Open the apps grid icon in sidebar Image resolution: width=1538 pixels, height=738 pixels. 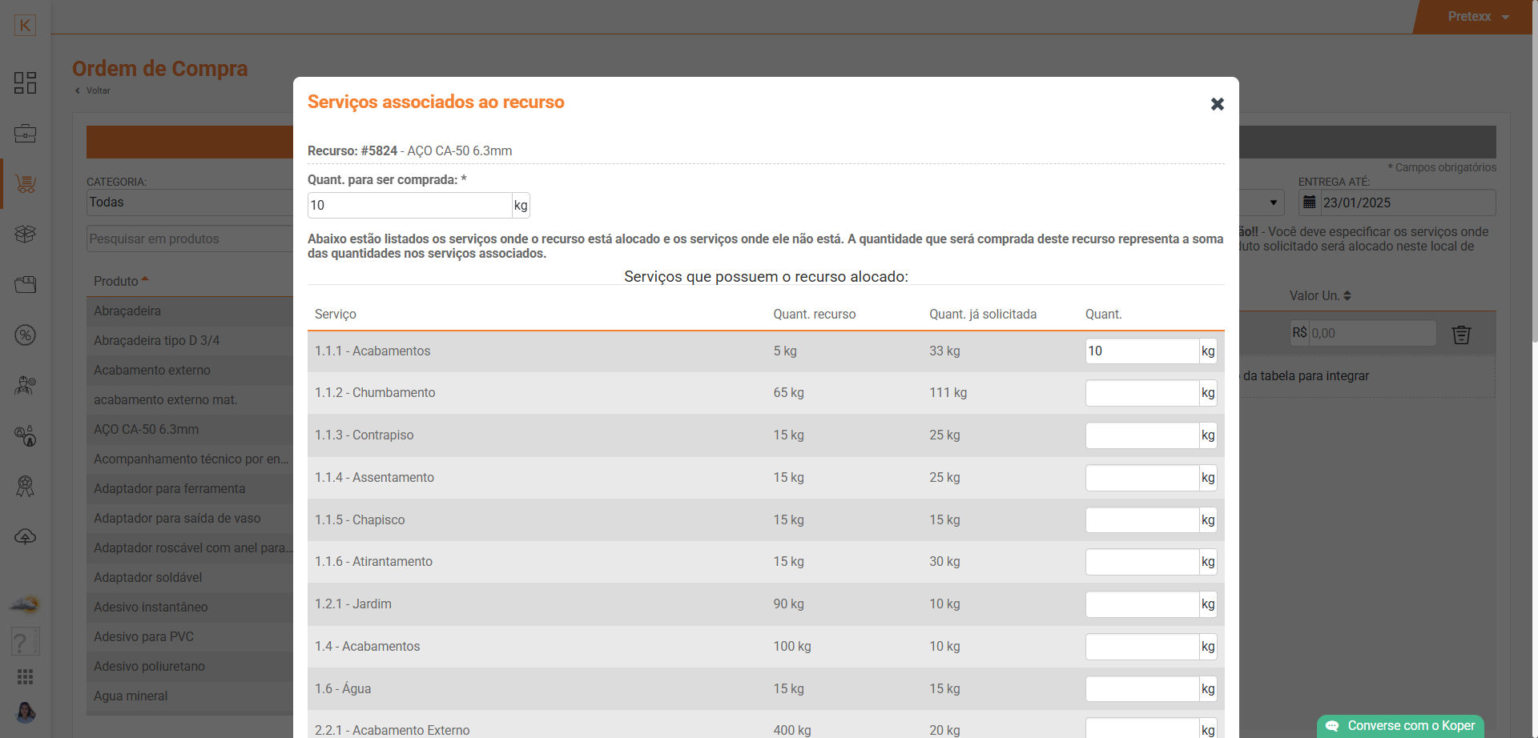[x=25, y=677]
